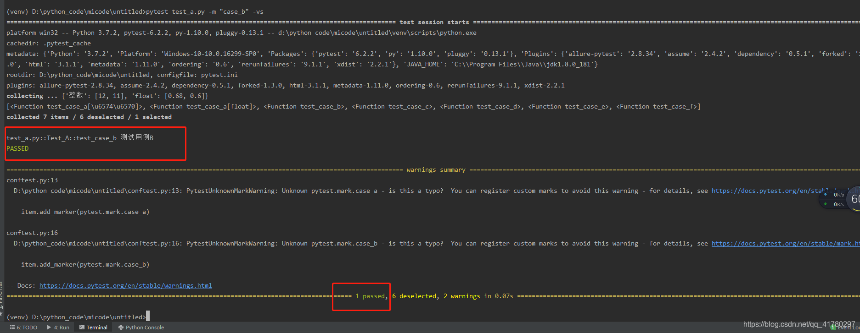Screen dimensions: 860x333
Task: Click the 'warnings summary' header text
Action: click(x=436, y=169)
